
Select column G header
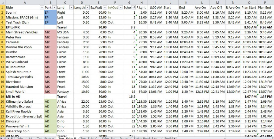pyautogui.click(x=129, y=2)
